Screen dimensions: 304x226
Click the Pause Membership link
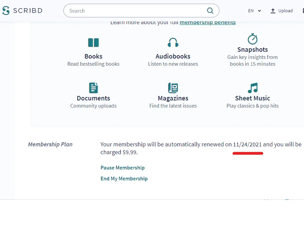pos(122,167)
